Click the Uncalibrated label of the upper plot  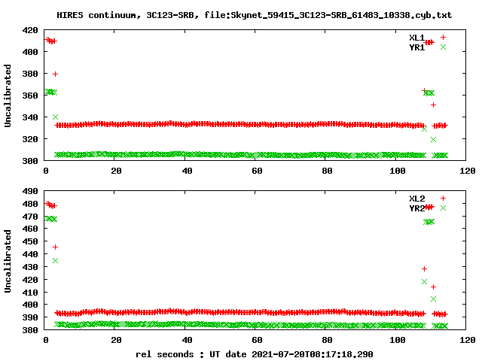point(8,96)
